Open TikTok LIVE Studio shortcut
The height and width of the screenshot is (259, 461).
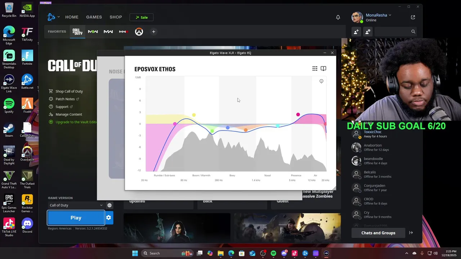point(9,227)
